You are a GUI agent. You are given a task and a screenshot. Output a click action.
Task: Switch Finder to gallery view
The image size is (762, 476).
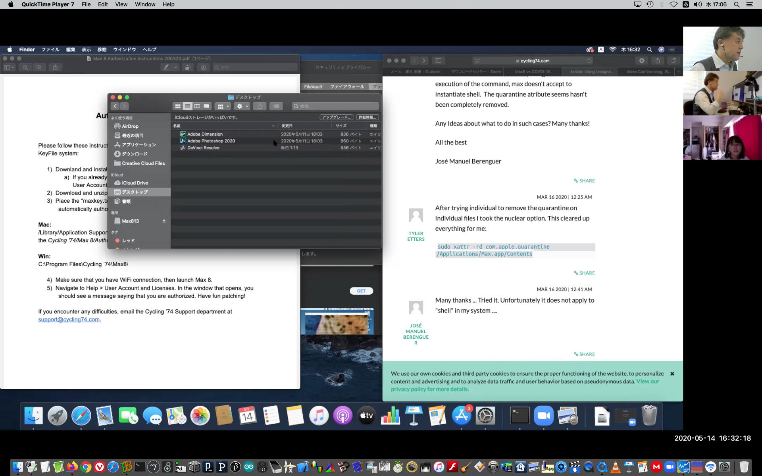(206, 106)
